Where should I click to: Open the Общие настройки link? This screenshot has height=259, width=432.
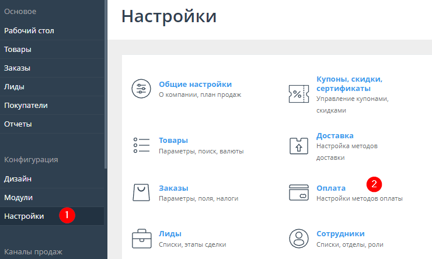click(x=195, y=84)
